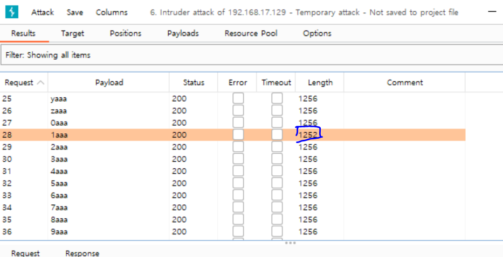Screen dimensions: 503x257
Task: Click the filter bar showing all items
Action: (x=251, y=55)
